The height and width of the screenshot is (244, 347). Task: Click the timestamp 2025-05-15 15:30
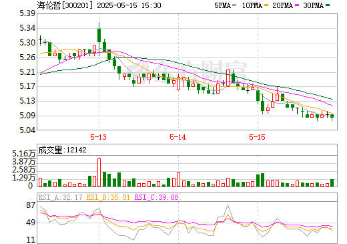pos(129,5)
